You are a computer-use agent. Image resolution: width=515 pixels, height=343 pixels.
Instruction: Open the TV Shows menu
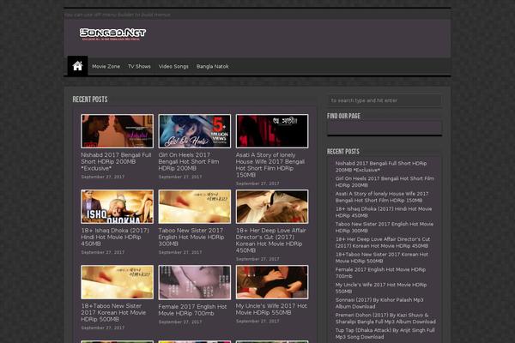click(139, 66)
